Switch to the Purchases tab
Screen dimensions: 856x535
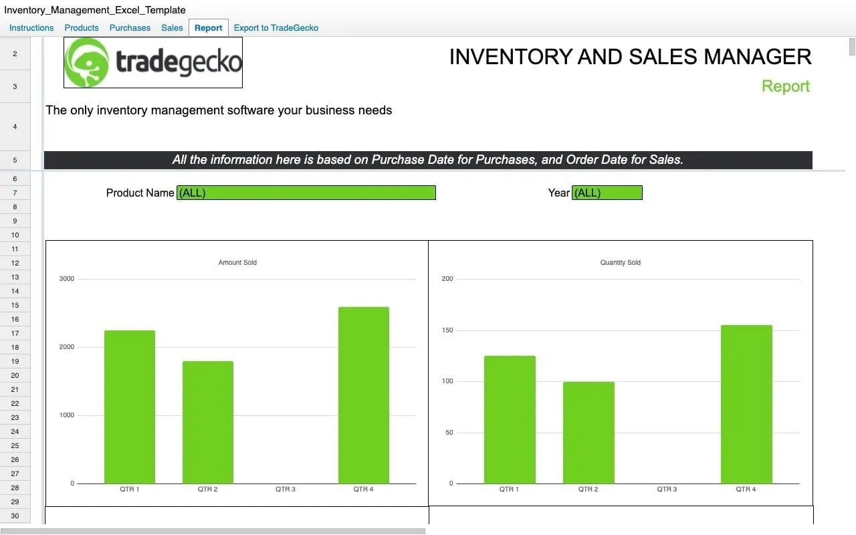pos(129,27)
